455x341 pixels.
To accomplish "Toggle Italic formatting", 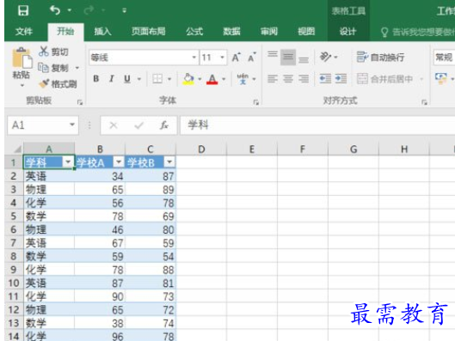I will pos(112,79).
